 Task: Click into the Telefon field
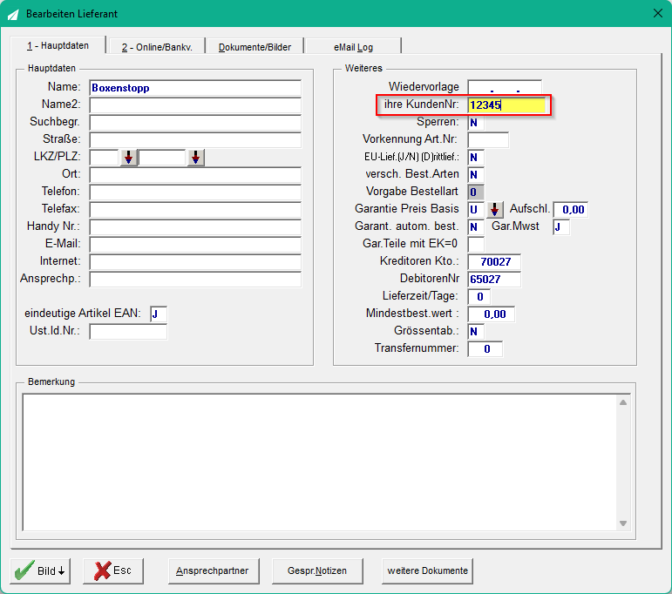pos(195,192)
